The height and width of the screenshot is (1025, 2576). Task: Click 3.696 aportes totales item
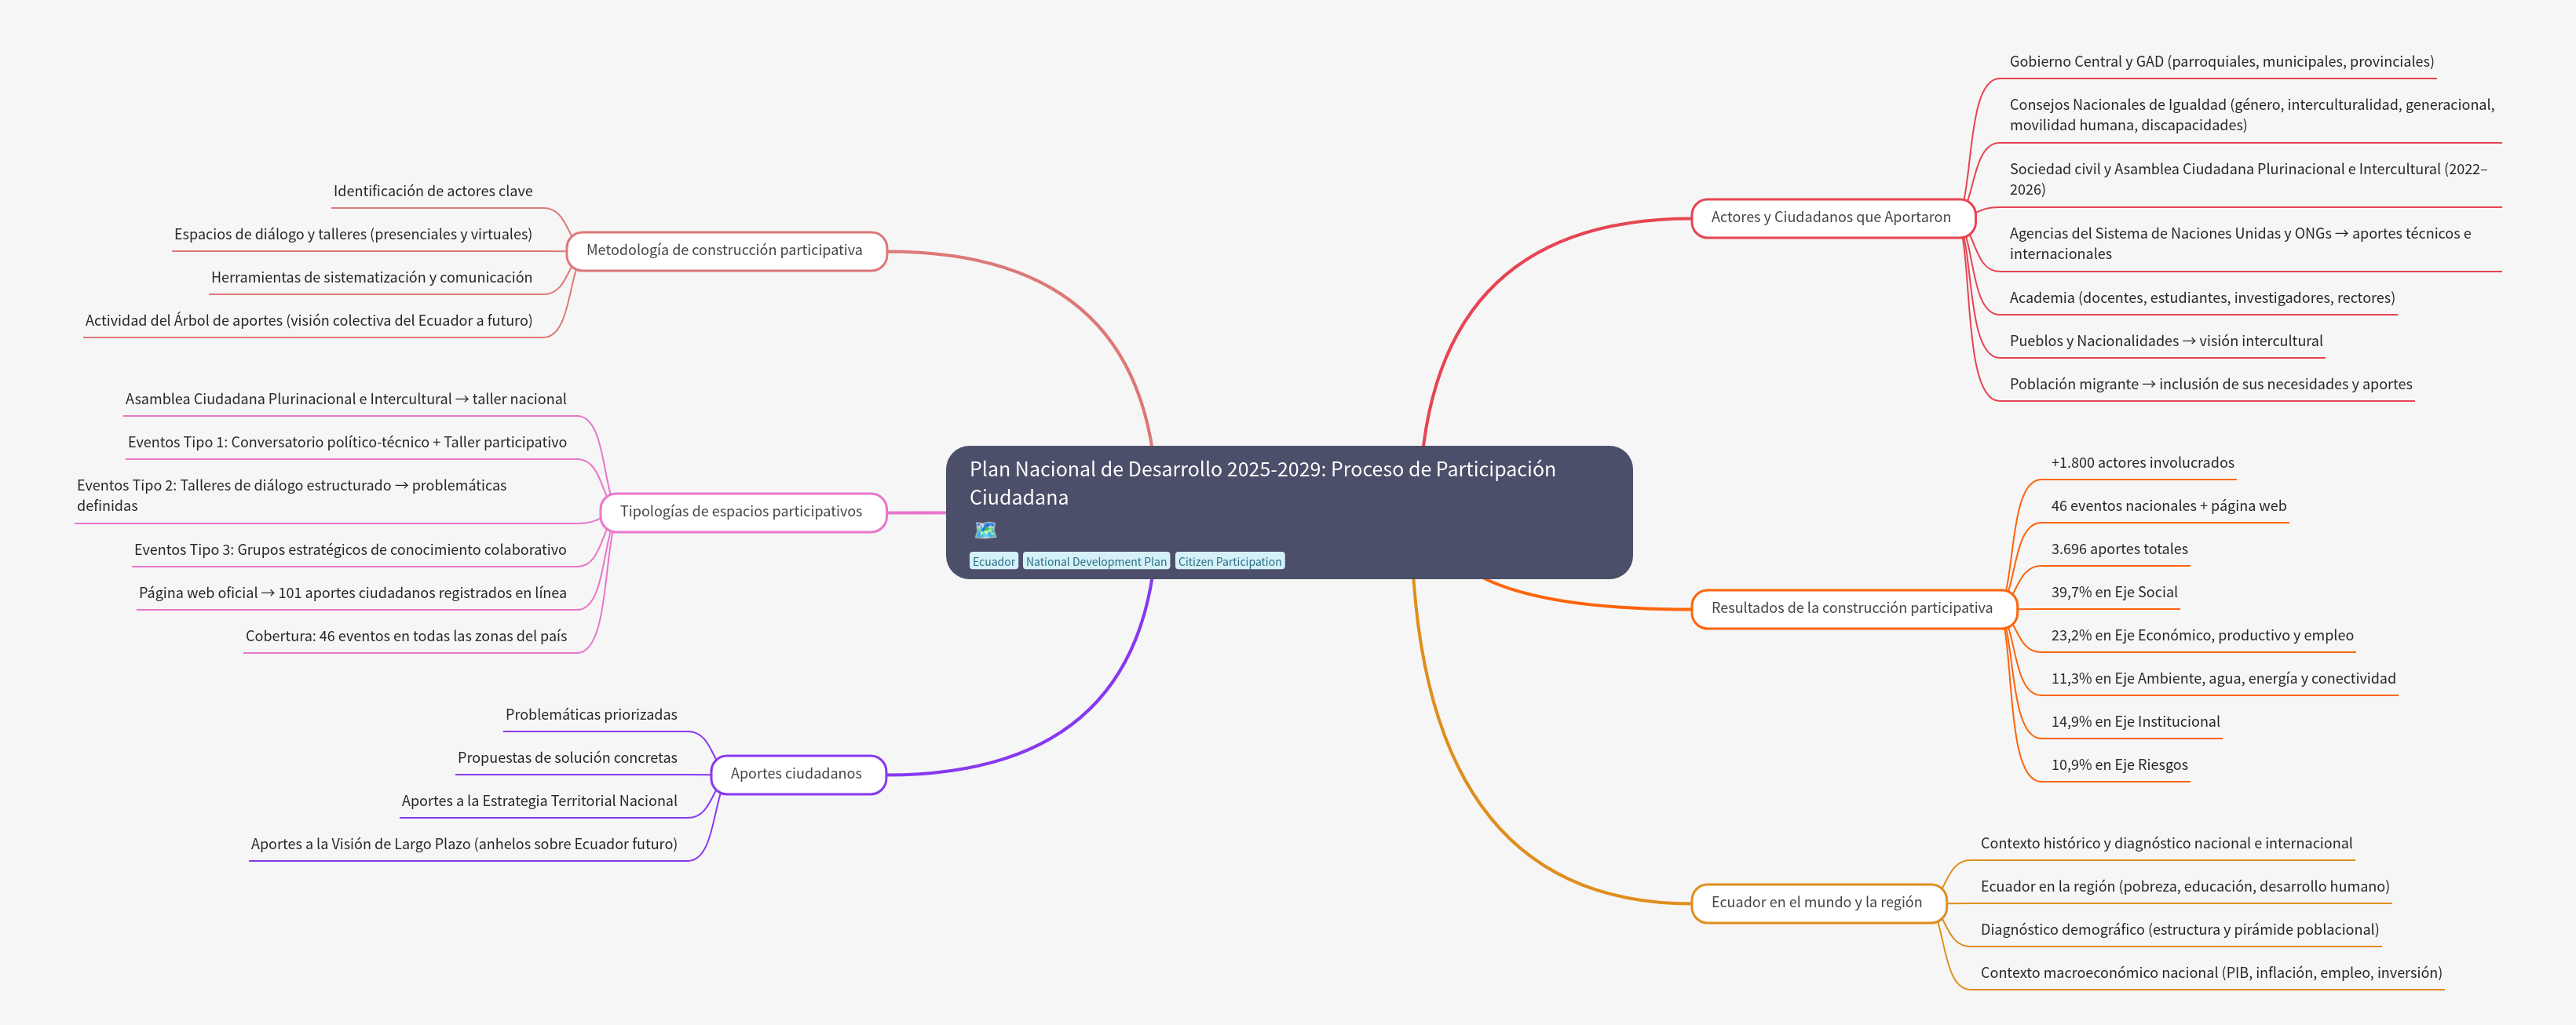pos(2119,549)
